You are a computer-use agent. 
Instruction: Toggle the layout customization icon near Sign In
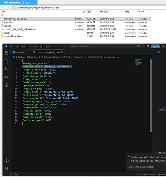[x=164, y=46]
